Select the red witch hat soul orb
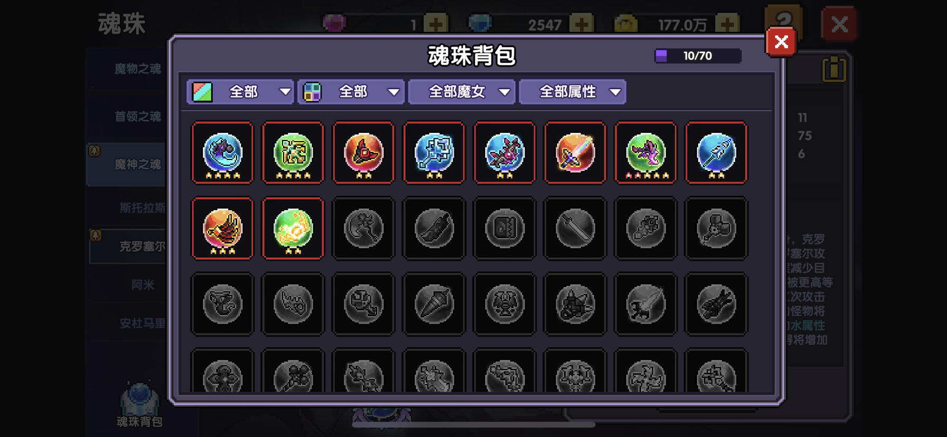This screenshot has width=947, height=437. click(x=363, y=153)
